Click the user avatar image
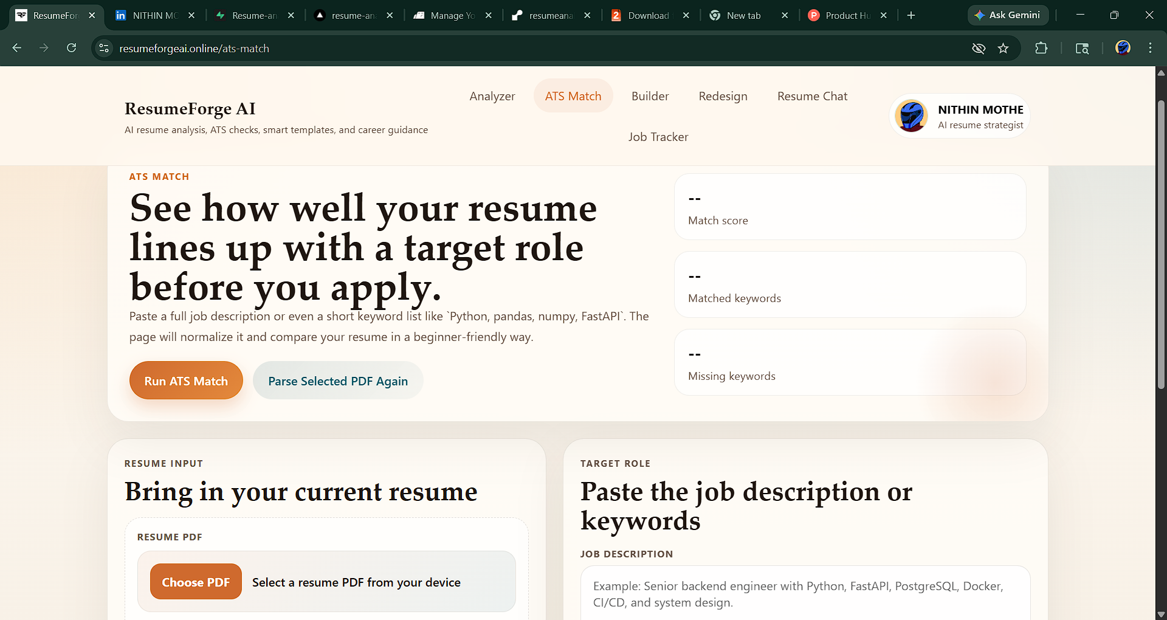 911,116
